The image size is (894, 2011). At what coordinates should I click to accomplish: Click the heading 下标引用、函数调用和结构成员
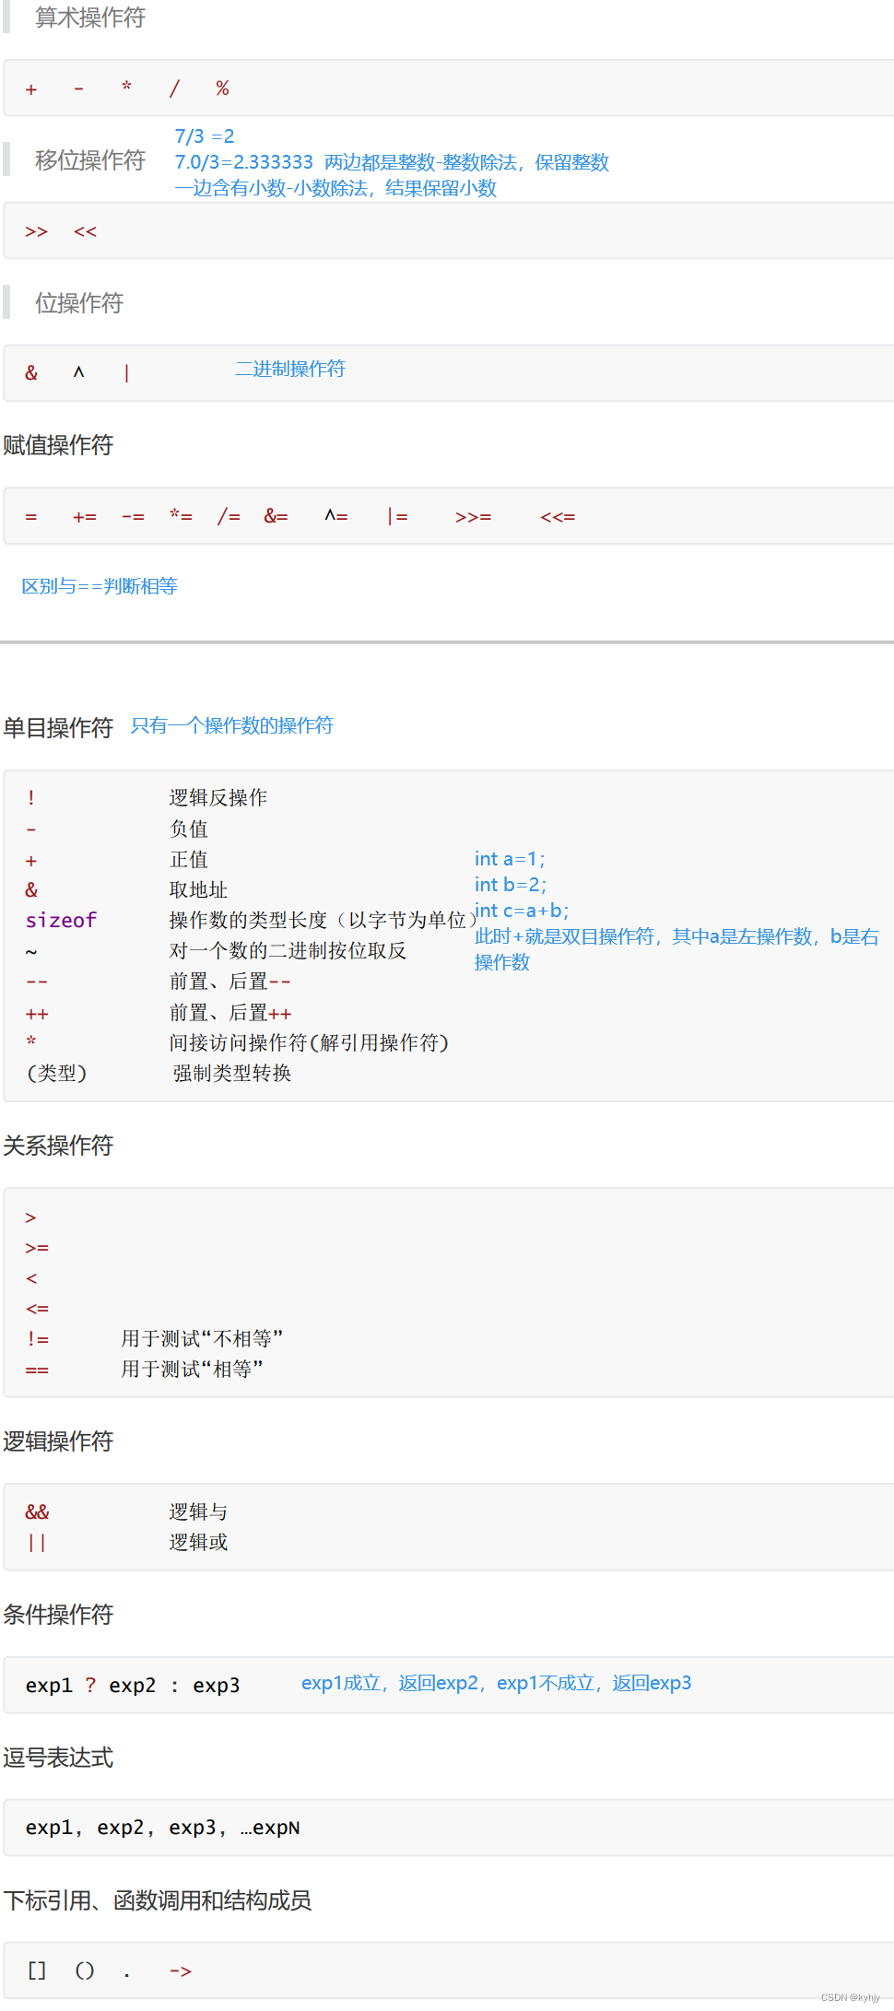158,1900
